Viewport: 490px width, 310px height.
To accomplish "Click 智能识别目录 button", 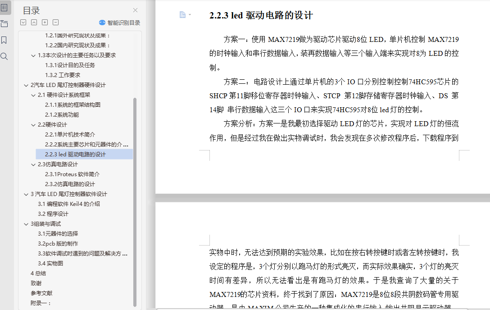I will point(119,23).
